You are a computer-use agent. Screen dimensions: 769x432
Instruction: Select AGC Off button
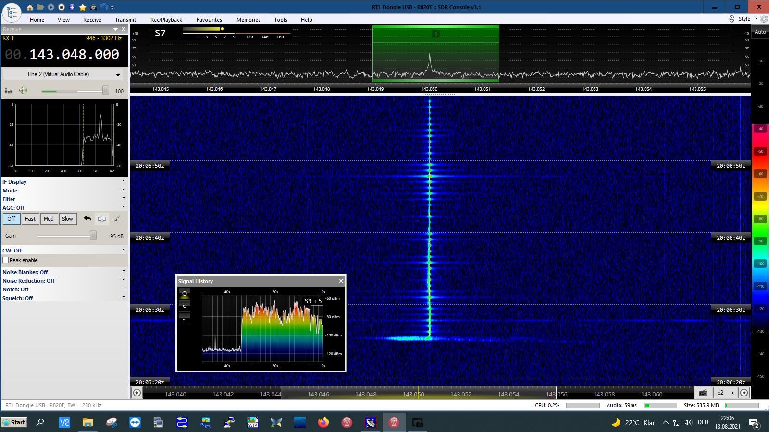[x=12, y=219]
